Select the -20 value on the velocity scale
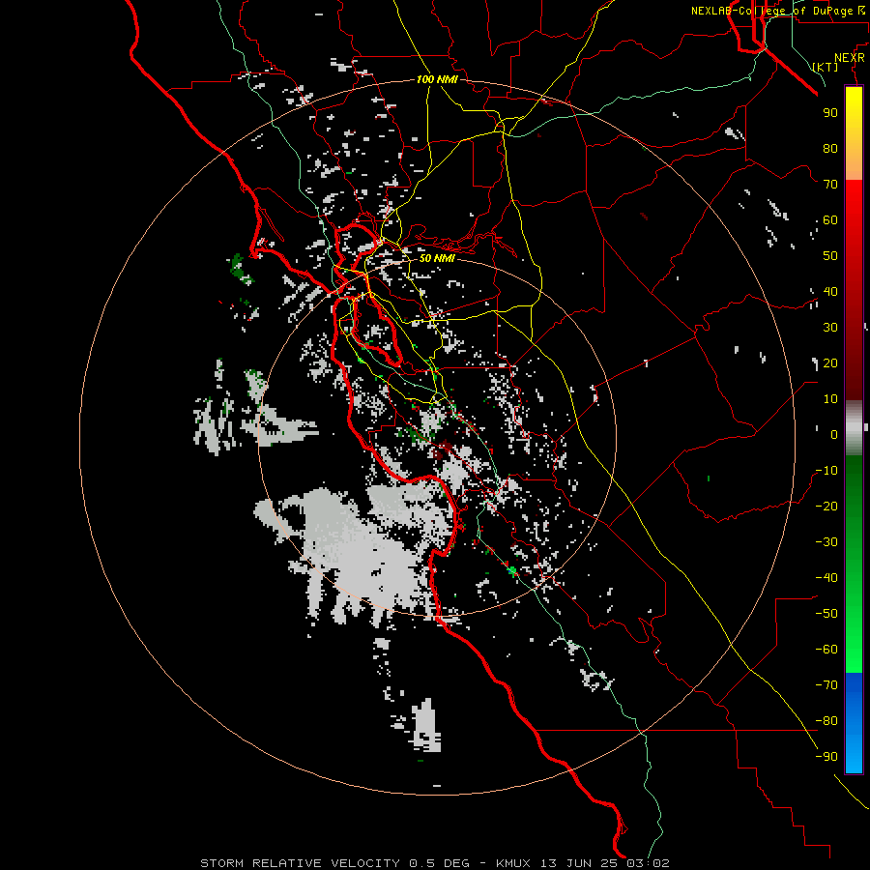The width and height of the screenshot is (870, 870). coord(826,506)
